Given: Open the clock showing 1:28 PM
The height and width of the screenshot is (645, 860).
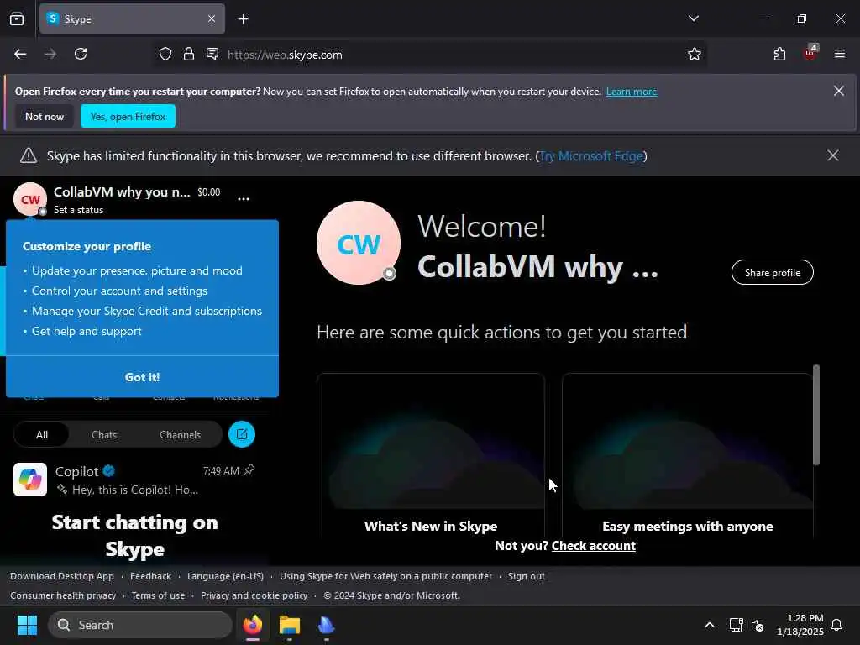Looking at the screenshot, I should click(x=800, y=625).
